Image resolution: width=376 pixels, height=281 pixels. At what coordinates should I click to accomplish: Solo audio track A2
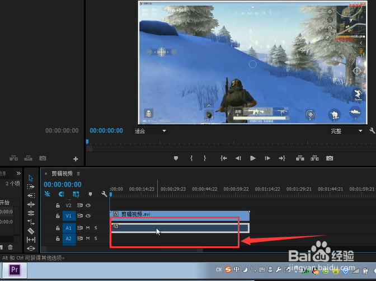pyautogui.click(x=96, y=238)
